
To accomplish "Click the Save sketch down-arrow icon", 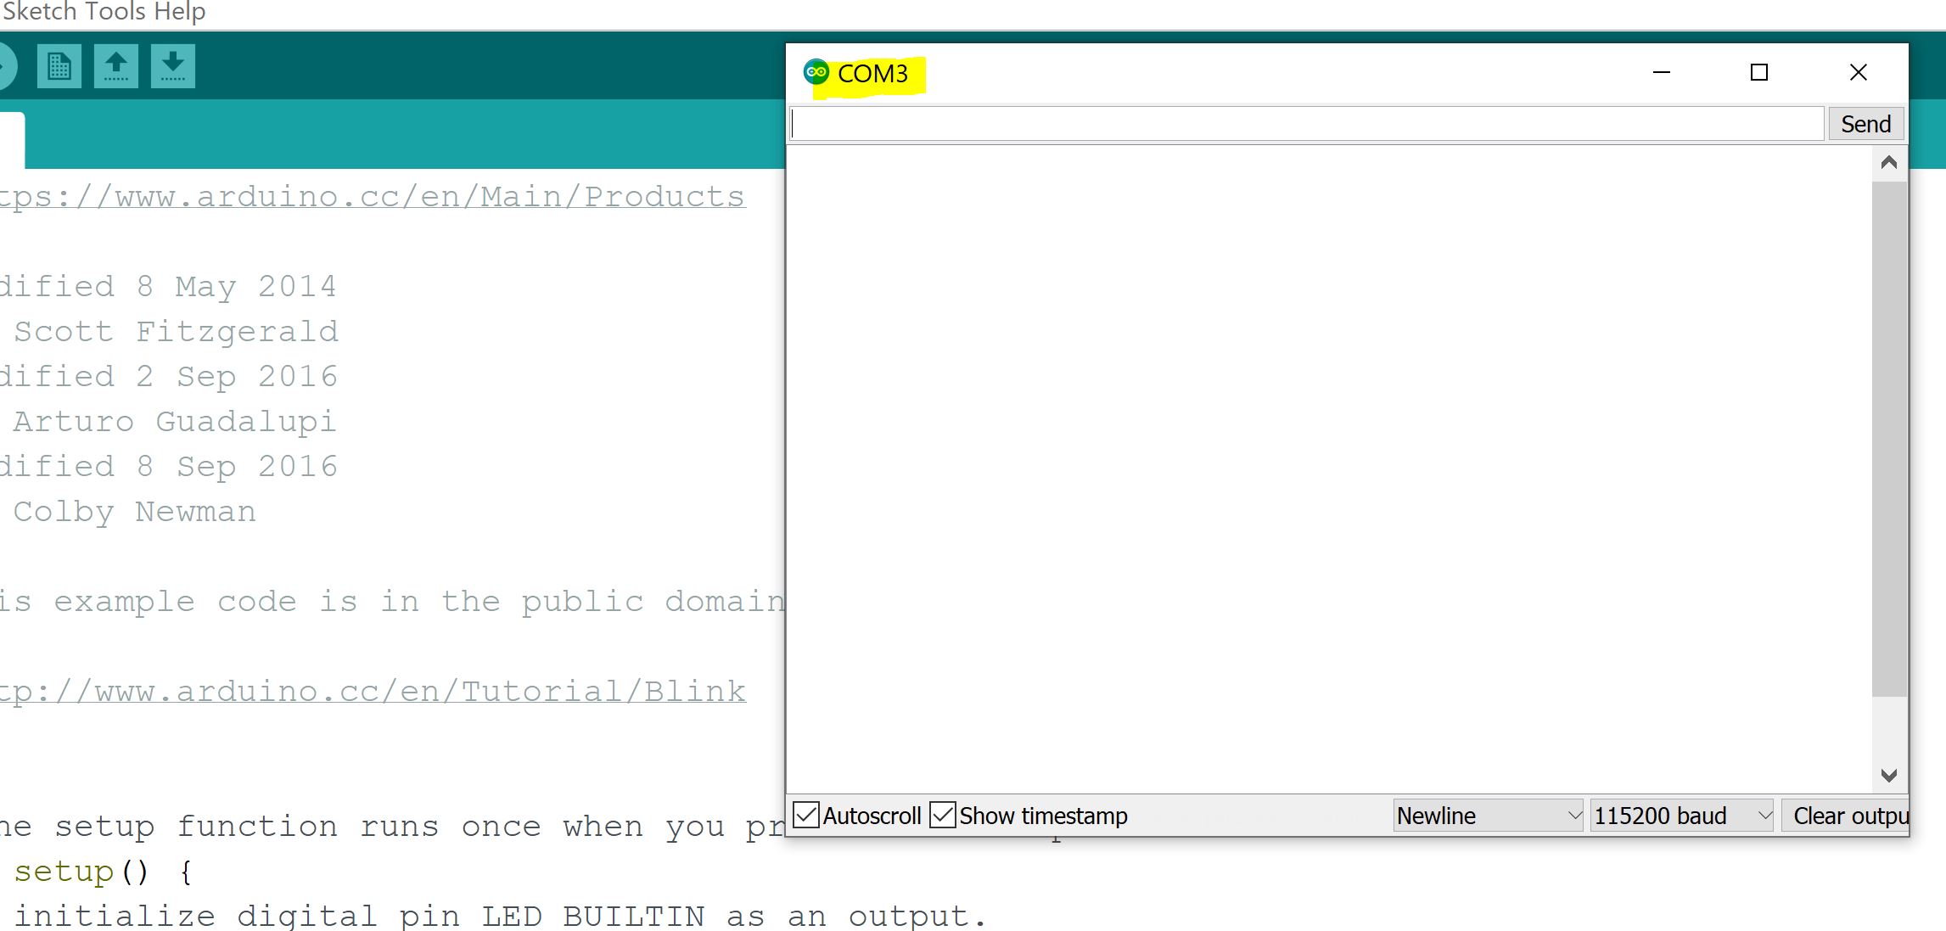I will (173, 66).
